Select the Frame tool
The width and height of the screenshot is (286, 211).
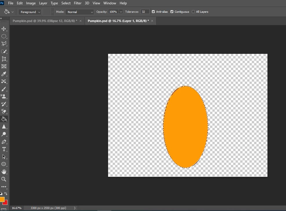[x=4, y=66]
